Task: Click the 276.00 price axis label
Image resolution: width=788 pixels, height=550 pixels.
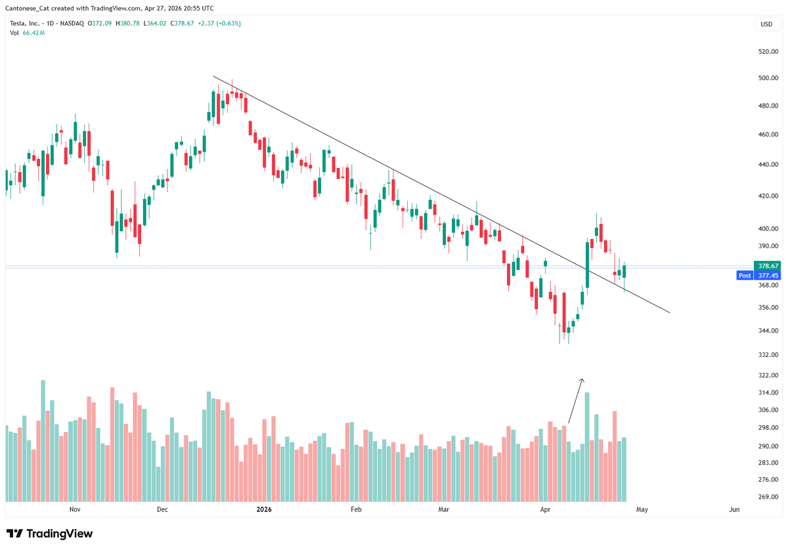Action: click(x=768, y=480)
